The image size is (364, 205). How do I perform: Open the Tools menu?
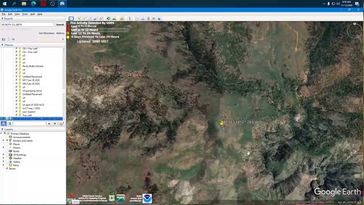[x=25, y=14]
